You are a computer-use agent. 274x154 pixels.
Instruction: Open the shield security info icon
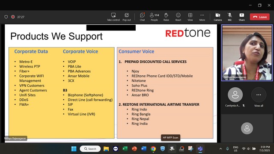pyautogui.click(x=6, y=17)
